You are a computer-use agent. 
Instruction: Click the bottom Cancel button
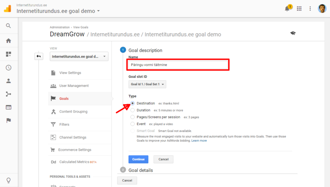click(127, 180)
